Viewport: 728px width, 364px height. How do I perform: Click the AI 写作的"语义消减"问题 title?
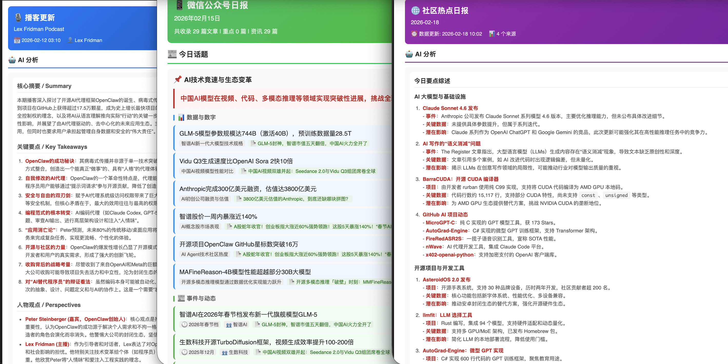451,144
